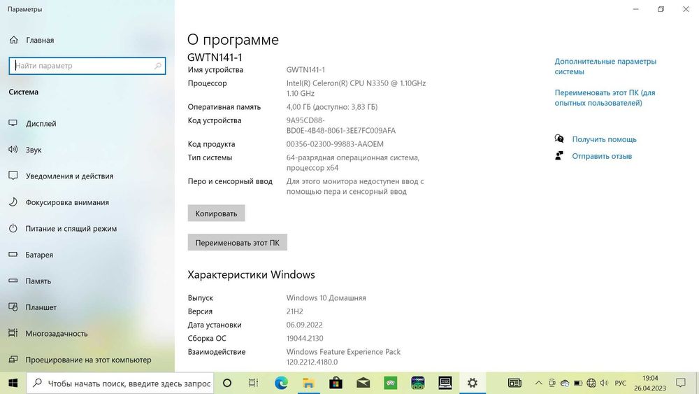This screenshot has height=394, width=699.
Task: Click the 4,00 ГБ memory value
Action: click(x=331, y=107)
